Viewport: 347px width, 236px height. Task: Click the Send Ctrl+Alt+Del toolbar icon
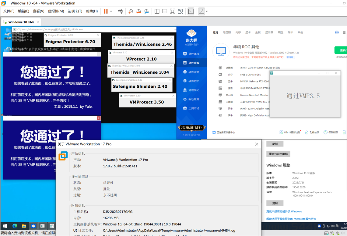tap(120, 11)
